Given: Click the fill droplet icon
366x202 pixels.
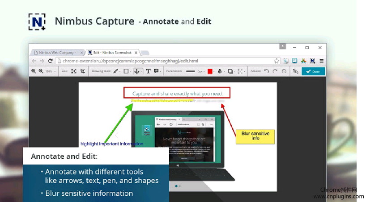Looking at the screenshot, I should pos(220,71).
